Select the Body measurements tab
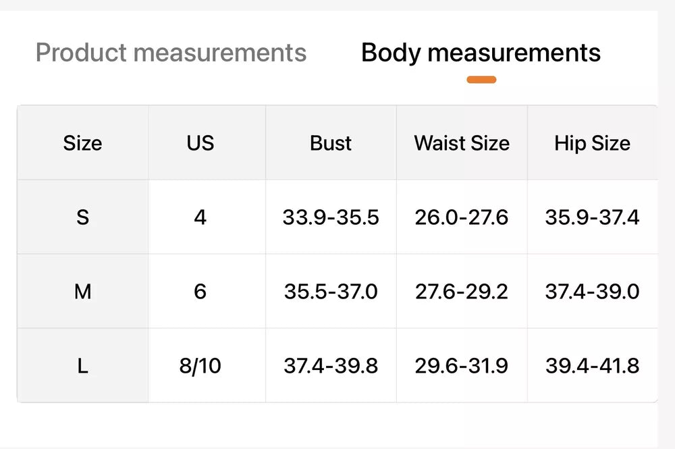The width and height of the screenshot is (675, 449). [481, 53]
